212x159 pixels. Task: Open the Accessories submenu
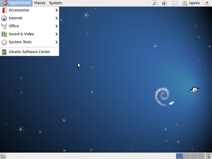coord(29,10)
